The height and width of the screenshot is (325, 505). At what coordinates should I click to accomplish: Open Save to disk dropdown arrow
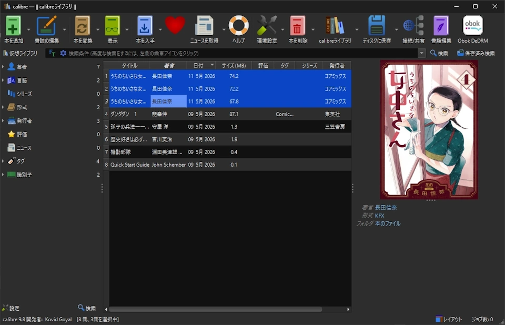[x=396, y=29]
